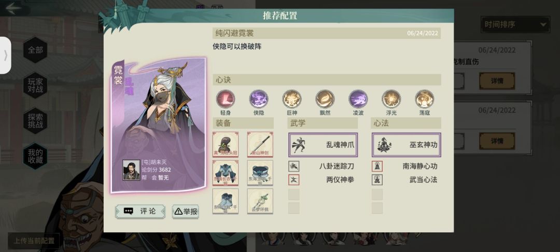Open the 玩家对战 category tab
The width and height of the screenshot is (560, 252).
[35, 86]
